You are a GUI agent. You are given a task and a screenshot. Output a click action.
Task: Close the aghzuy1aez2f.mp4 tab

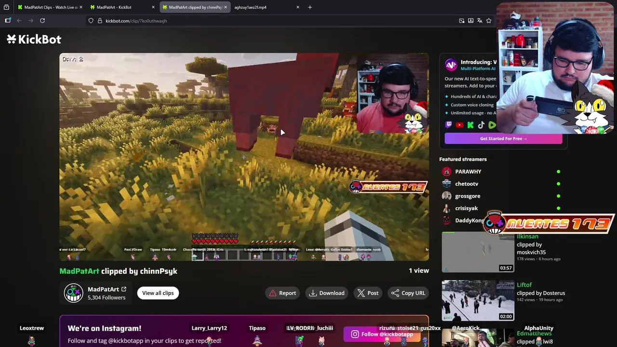(x=298, y=7)
